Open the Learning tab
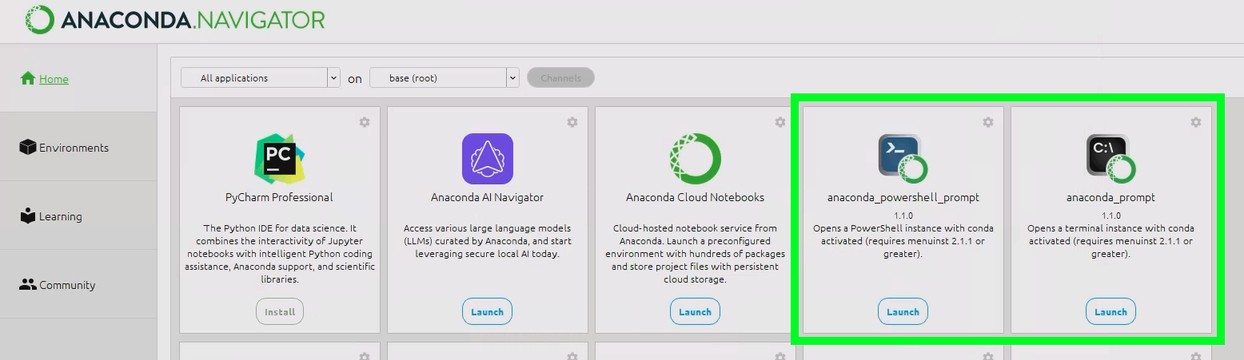 point(60,216)
